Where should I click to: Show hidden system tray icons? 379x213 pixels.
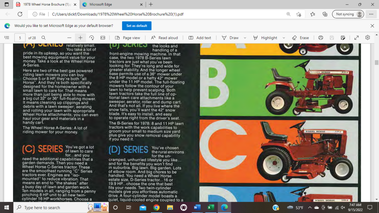click(x=310, y=207)
